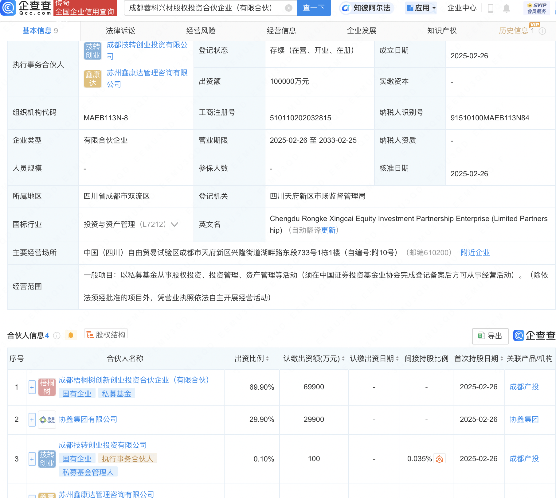Open 企业中心
556x498 pixels.
click(x=462, y=8)
